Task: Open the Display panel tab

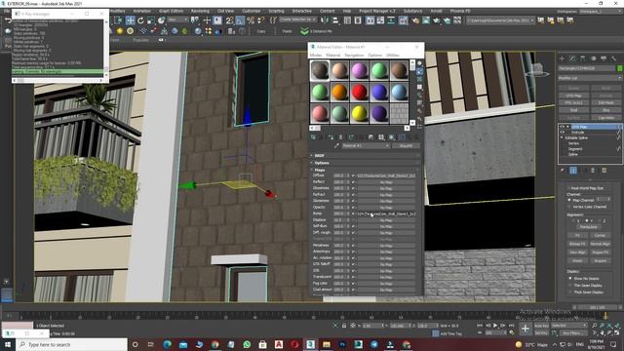Action: [x=604, y=58]
